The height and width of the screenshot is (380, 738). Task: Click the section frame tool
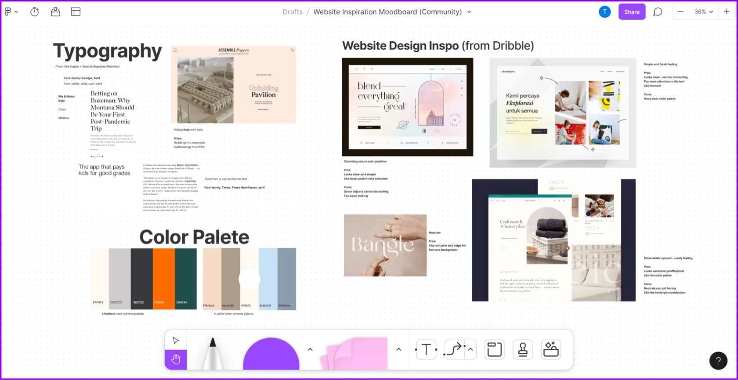click(x=494, y=350)
